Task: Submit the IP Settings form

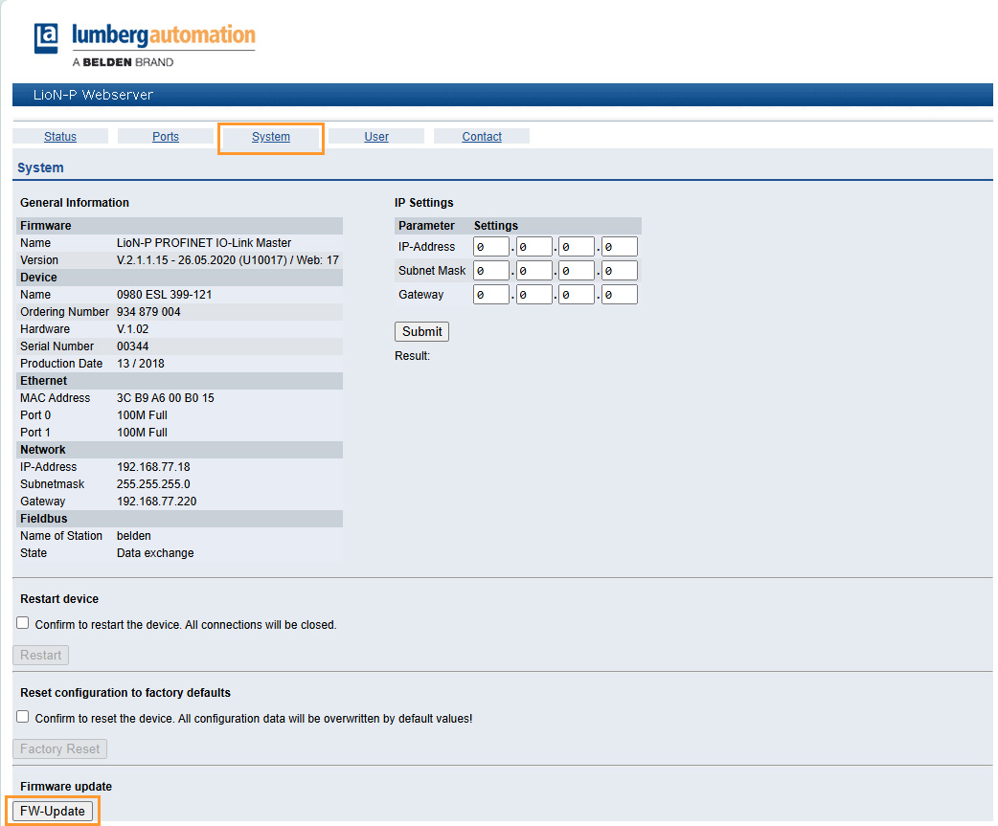Action: point(421,331)
